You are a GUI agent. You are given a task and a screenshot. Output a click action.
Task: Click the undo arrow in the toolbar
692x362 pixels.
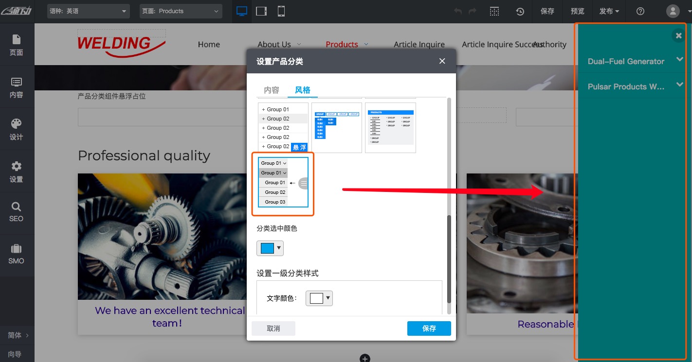[x=456, y=11]
